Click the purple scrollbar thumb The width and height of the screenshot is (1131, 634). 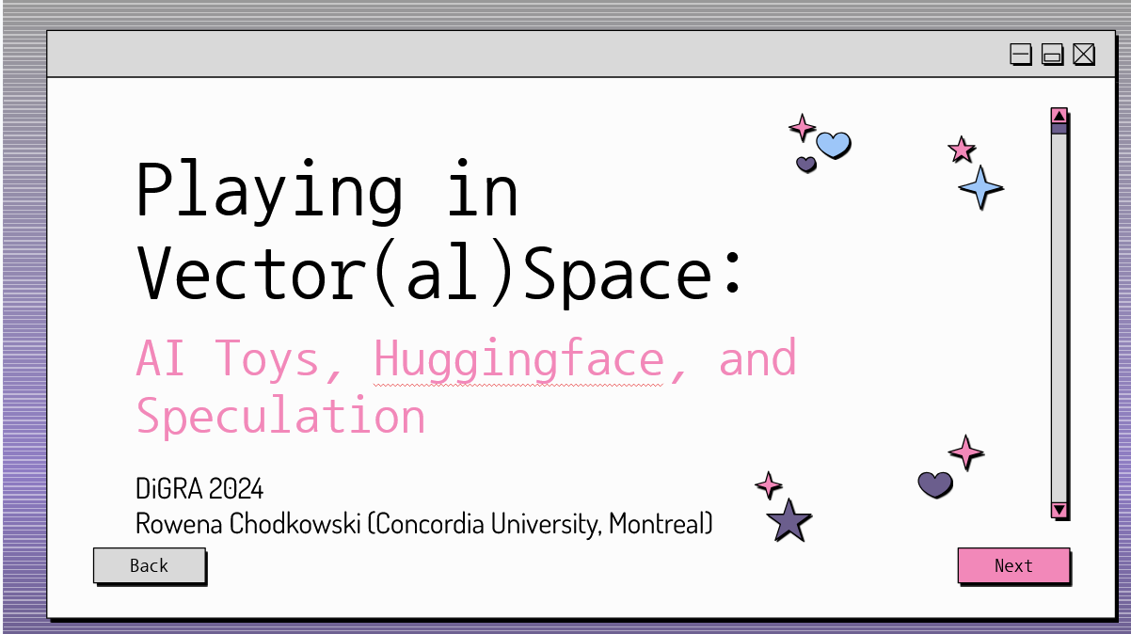click(x=1059, y=129)
